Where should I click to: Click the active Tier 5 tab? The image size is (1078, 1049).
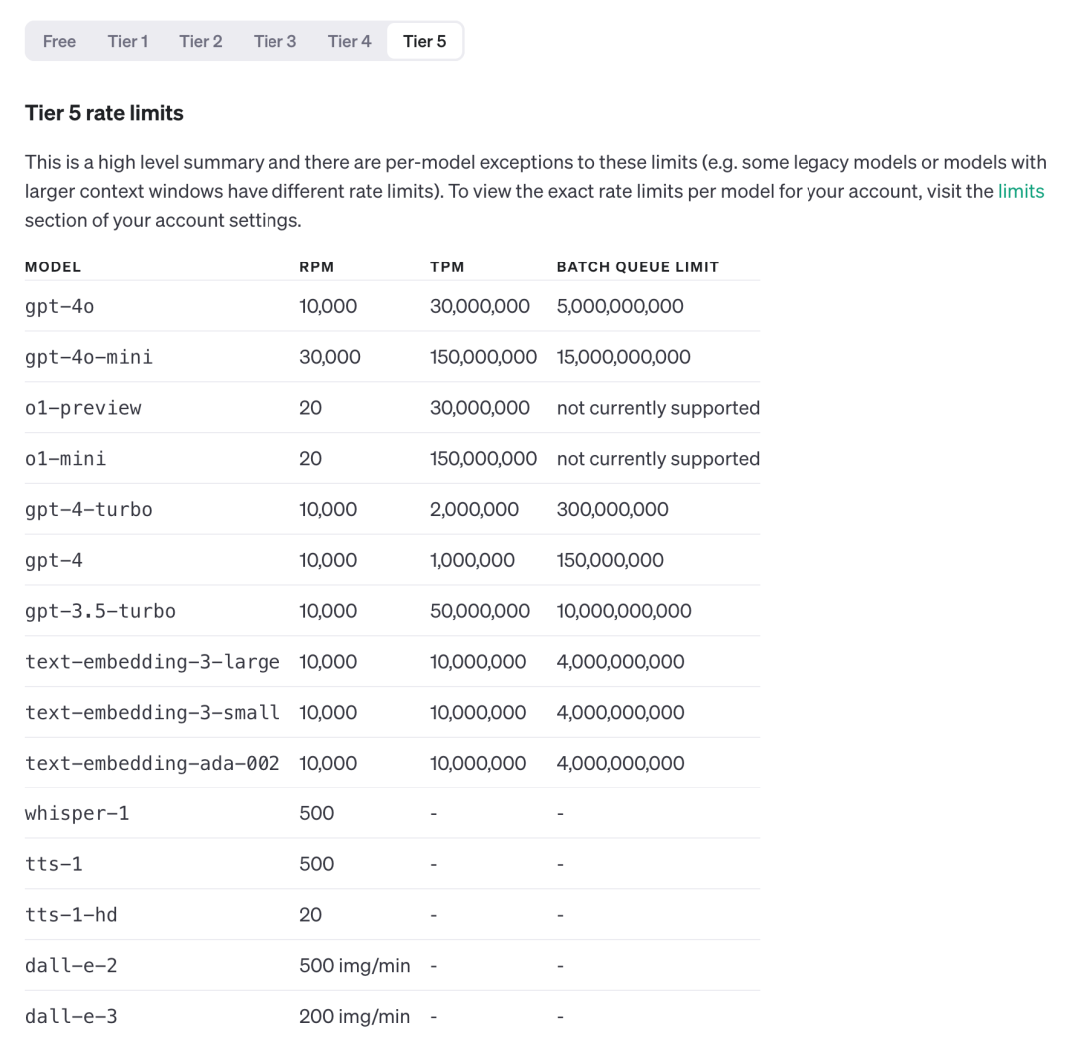[424, 41]
